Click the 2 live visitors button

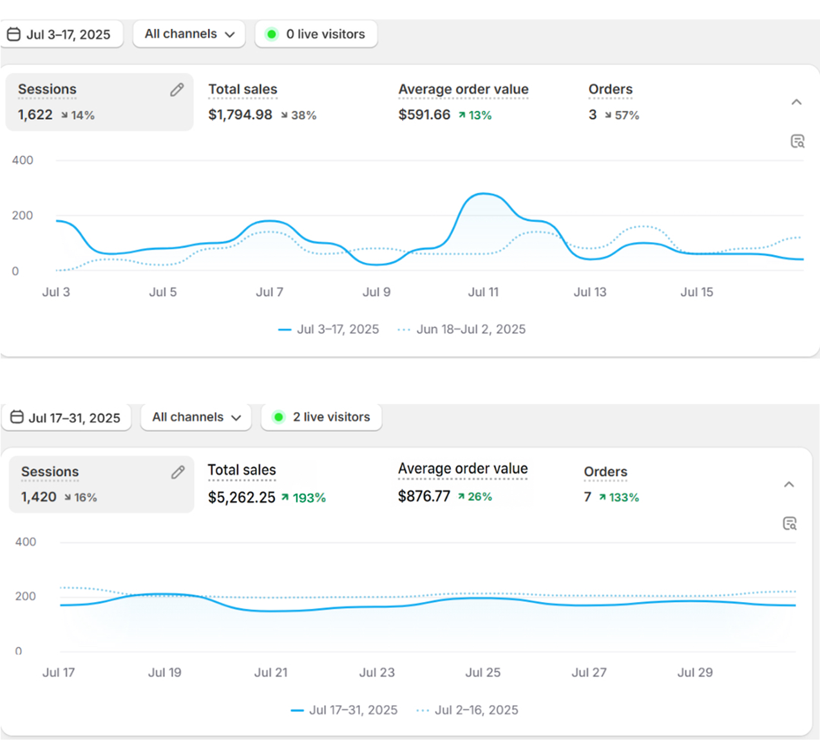pyautogui.click(x=322, y=417)
